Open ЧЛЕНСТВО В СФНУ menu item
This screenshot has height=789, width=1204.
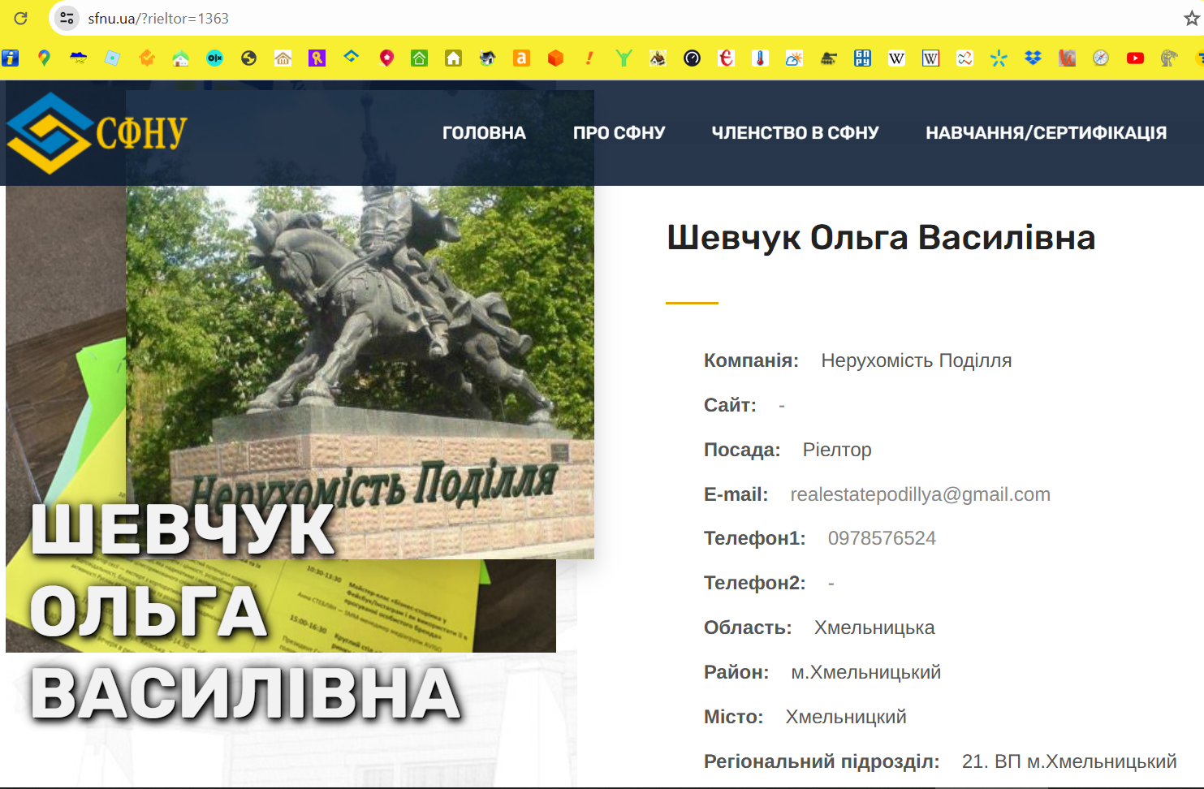796,132
